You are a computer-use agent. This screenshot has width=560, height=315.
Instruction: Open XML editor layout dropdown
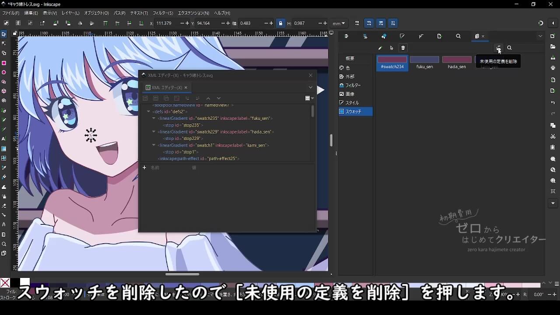(309, 98)
